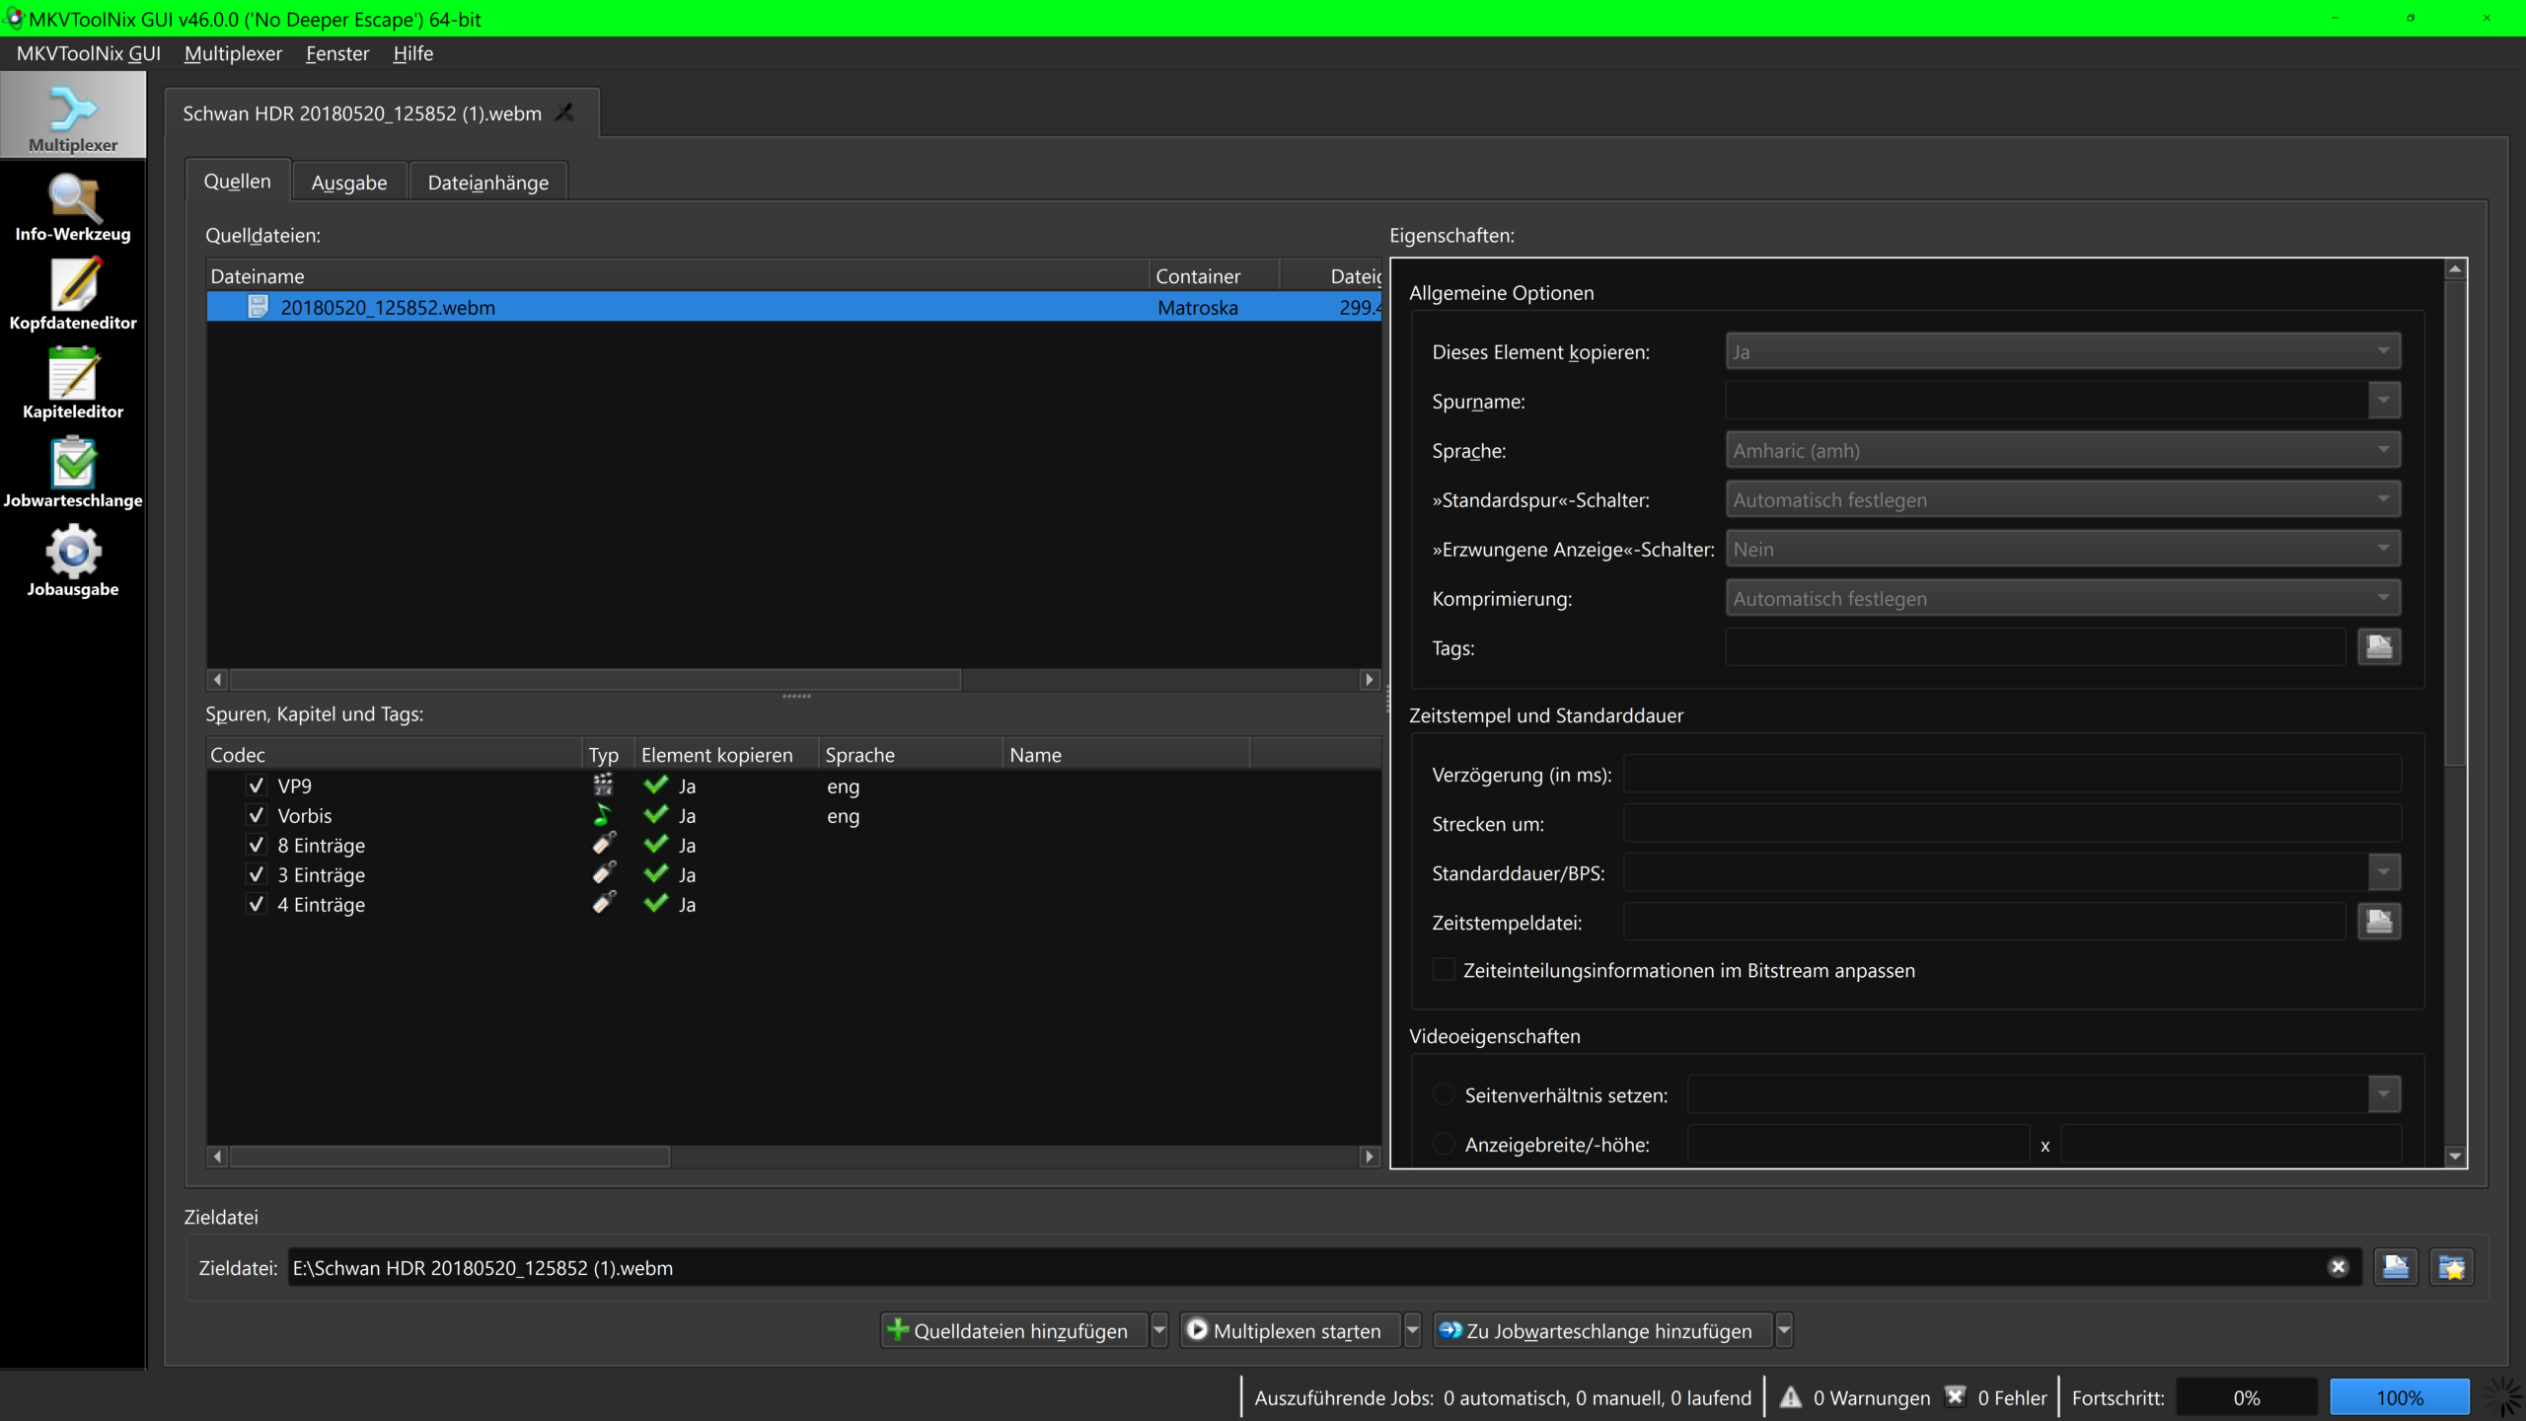Open the Dieses Element kopieren dropdown
Viewport: 2526px width, 1421px height.
pyautogui.click(x=2062, y=351)
